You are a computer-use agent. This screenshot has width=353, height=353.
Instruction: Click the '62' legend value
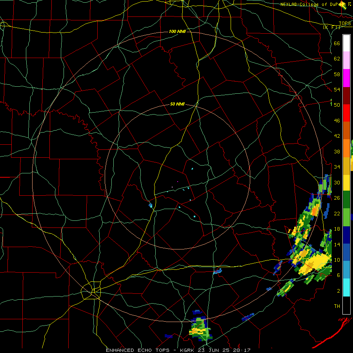pyautogui.click(x=337, y=59)
